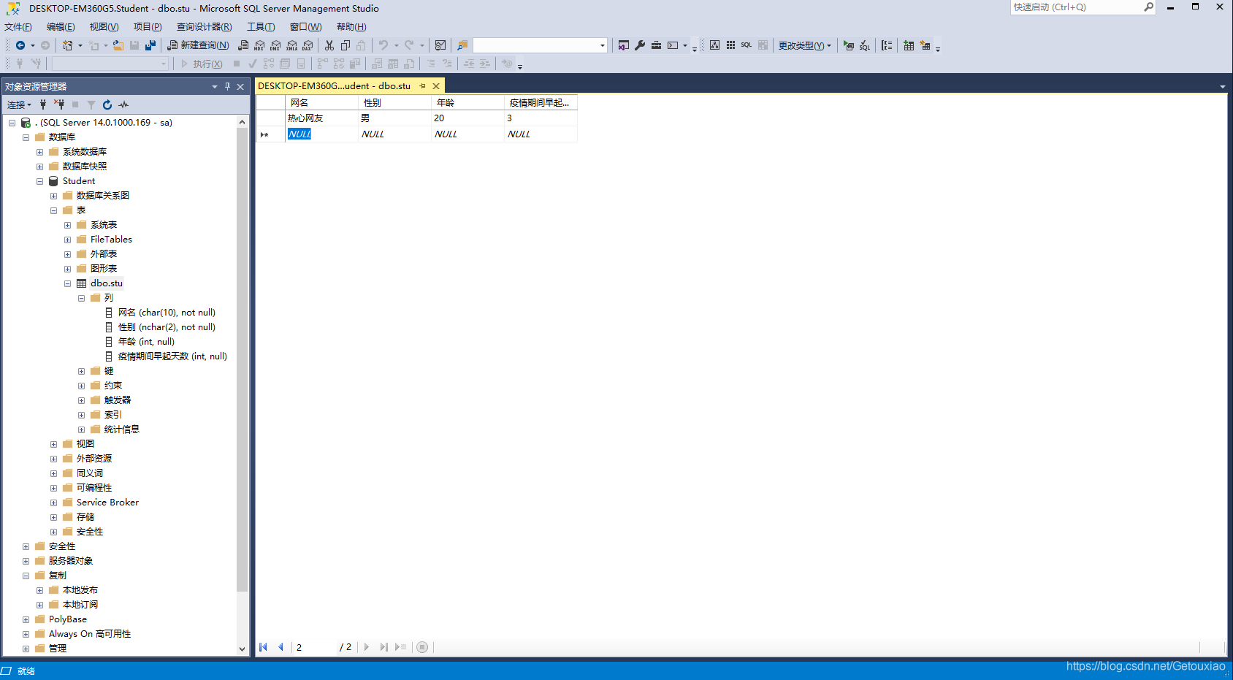This screenshot has height=680, width=1233.
Task: Click the DAX query icon
Action: pyautogui.click(x=308, y=45)
